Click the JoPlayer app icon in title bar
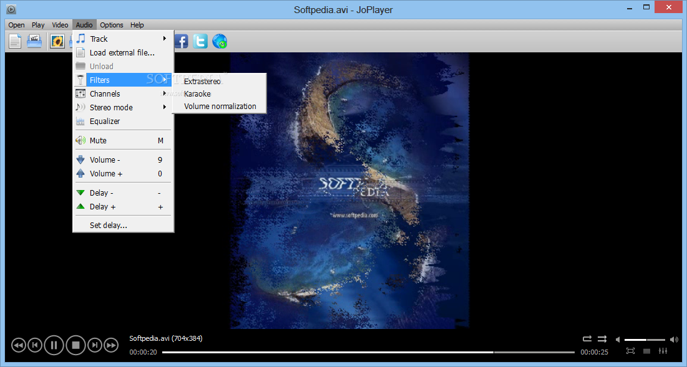 (11, 9)
